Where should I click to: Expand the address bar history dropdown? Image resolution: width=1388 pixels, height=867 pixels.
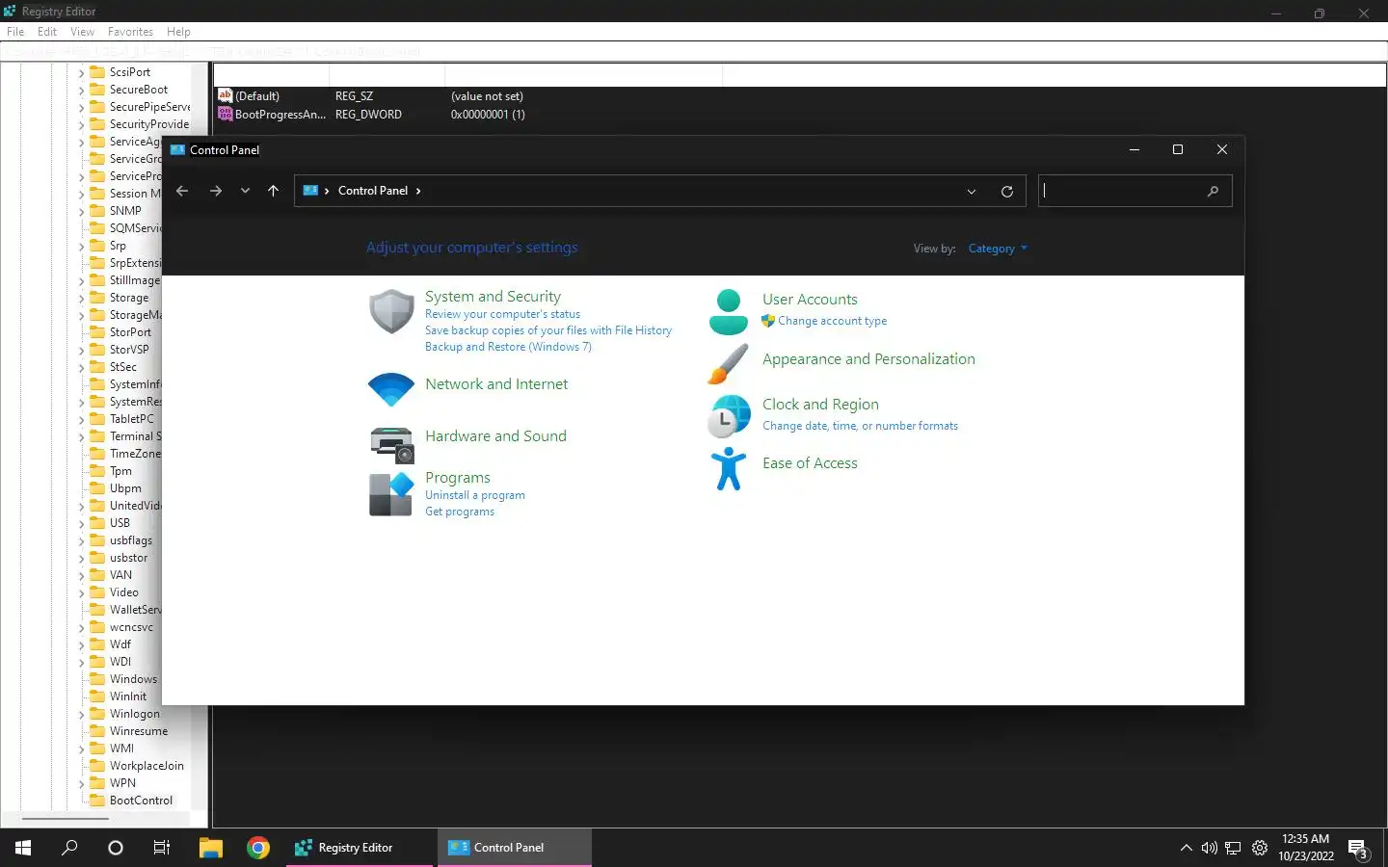972,192
